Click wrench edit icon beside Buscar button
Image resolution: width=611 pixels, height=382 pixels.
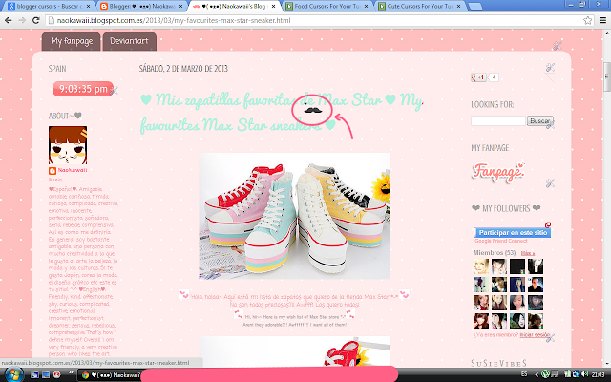point(550,124)
